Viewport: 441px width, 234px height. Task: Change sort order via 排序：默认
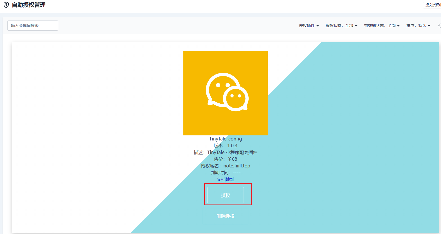pos(418,26)
